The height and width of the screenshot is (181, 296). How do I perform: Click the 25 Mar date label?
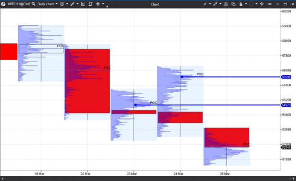(225, 174)
